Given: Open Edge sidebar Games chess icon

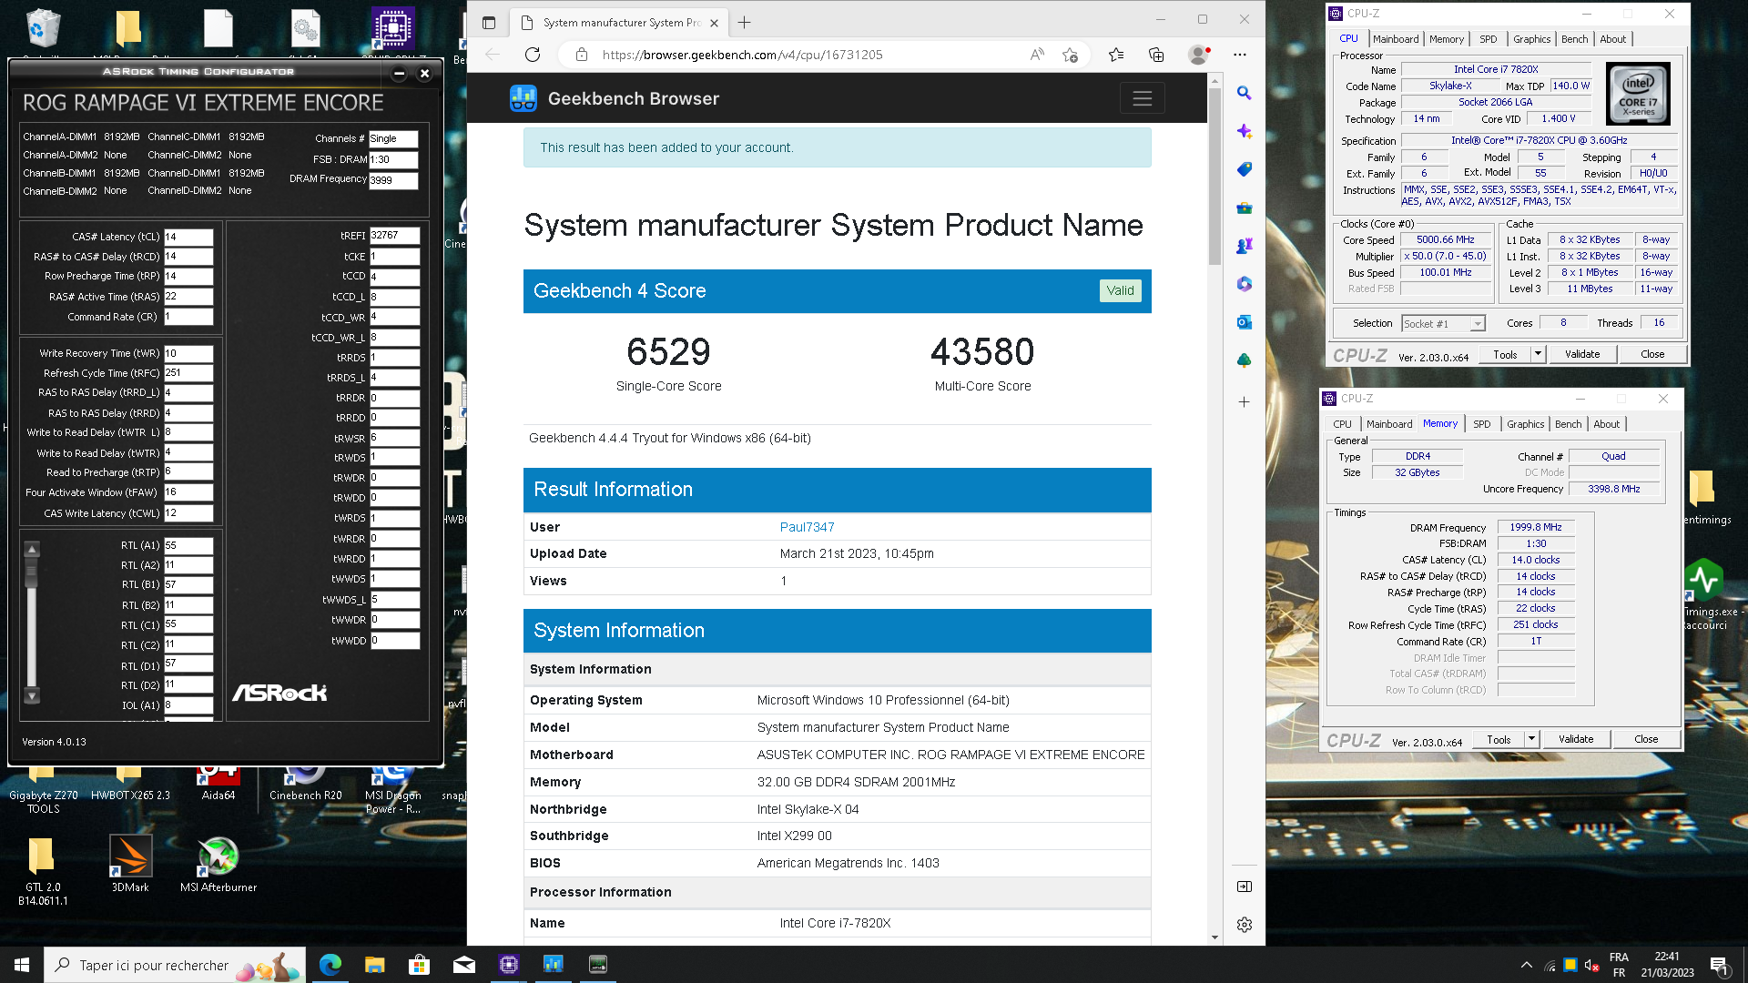Looking at the screenshot, I should click(1244, 246).
